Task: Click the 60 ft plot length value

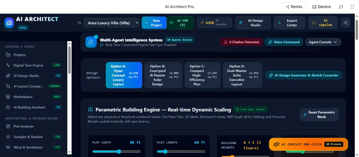Action: (x=199, y=142)
